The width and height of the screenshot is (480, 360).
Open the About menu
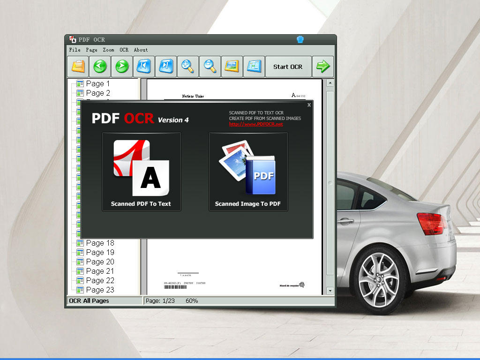141,50
